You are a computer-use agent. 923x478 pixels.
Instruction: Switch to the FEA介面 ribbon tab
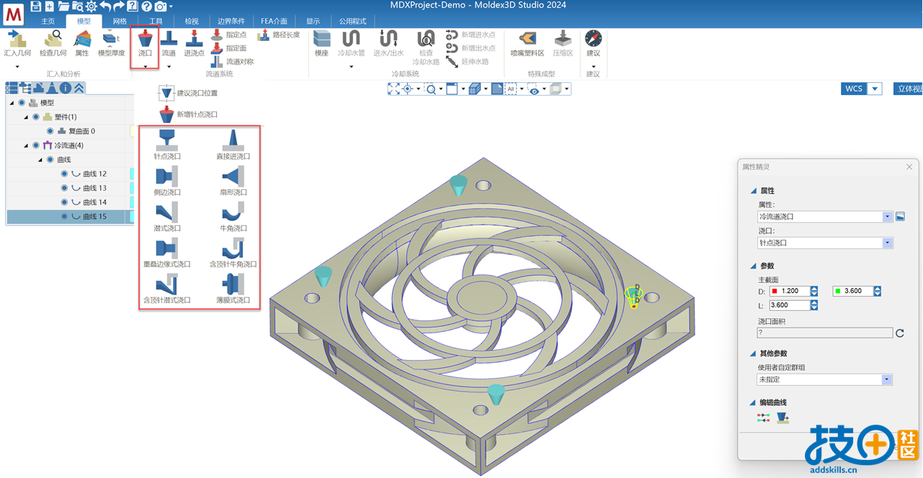pos(274,22)
